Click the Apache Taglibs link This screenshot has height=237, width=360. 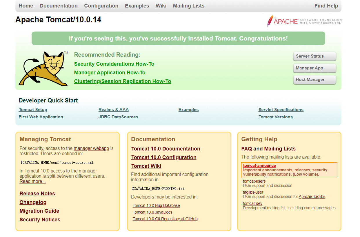tap(312, 196)
